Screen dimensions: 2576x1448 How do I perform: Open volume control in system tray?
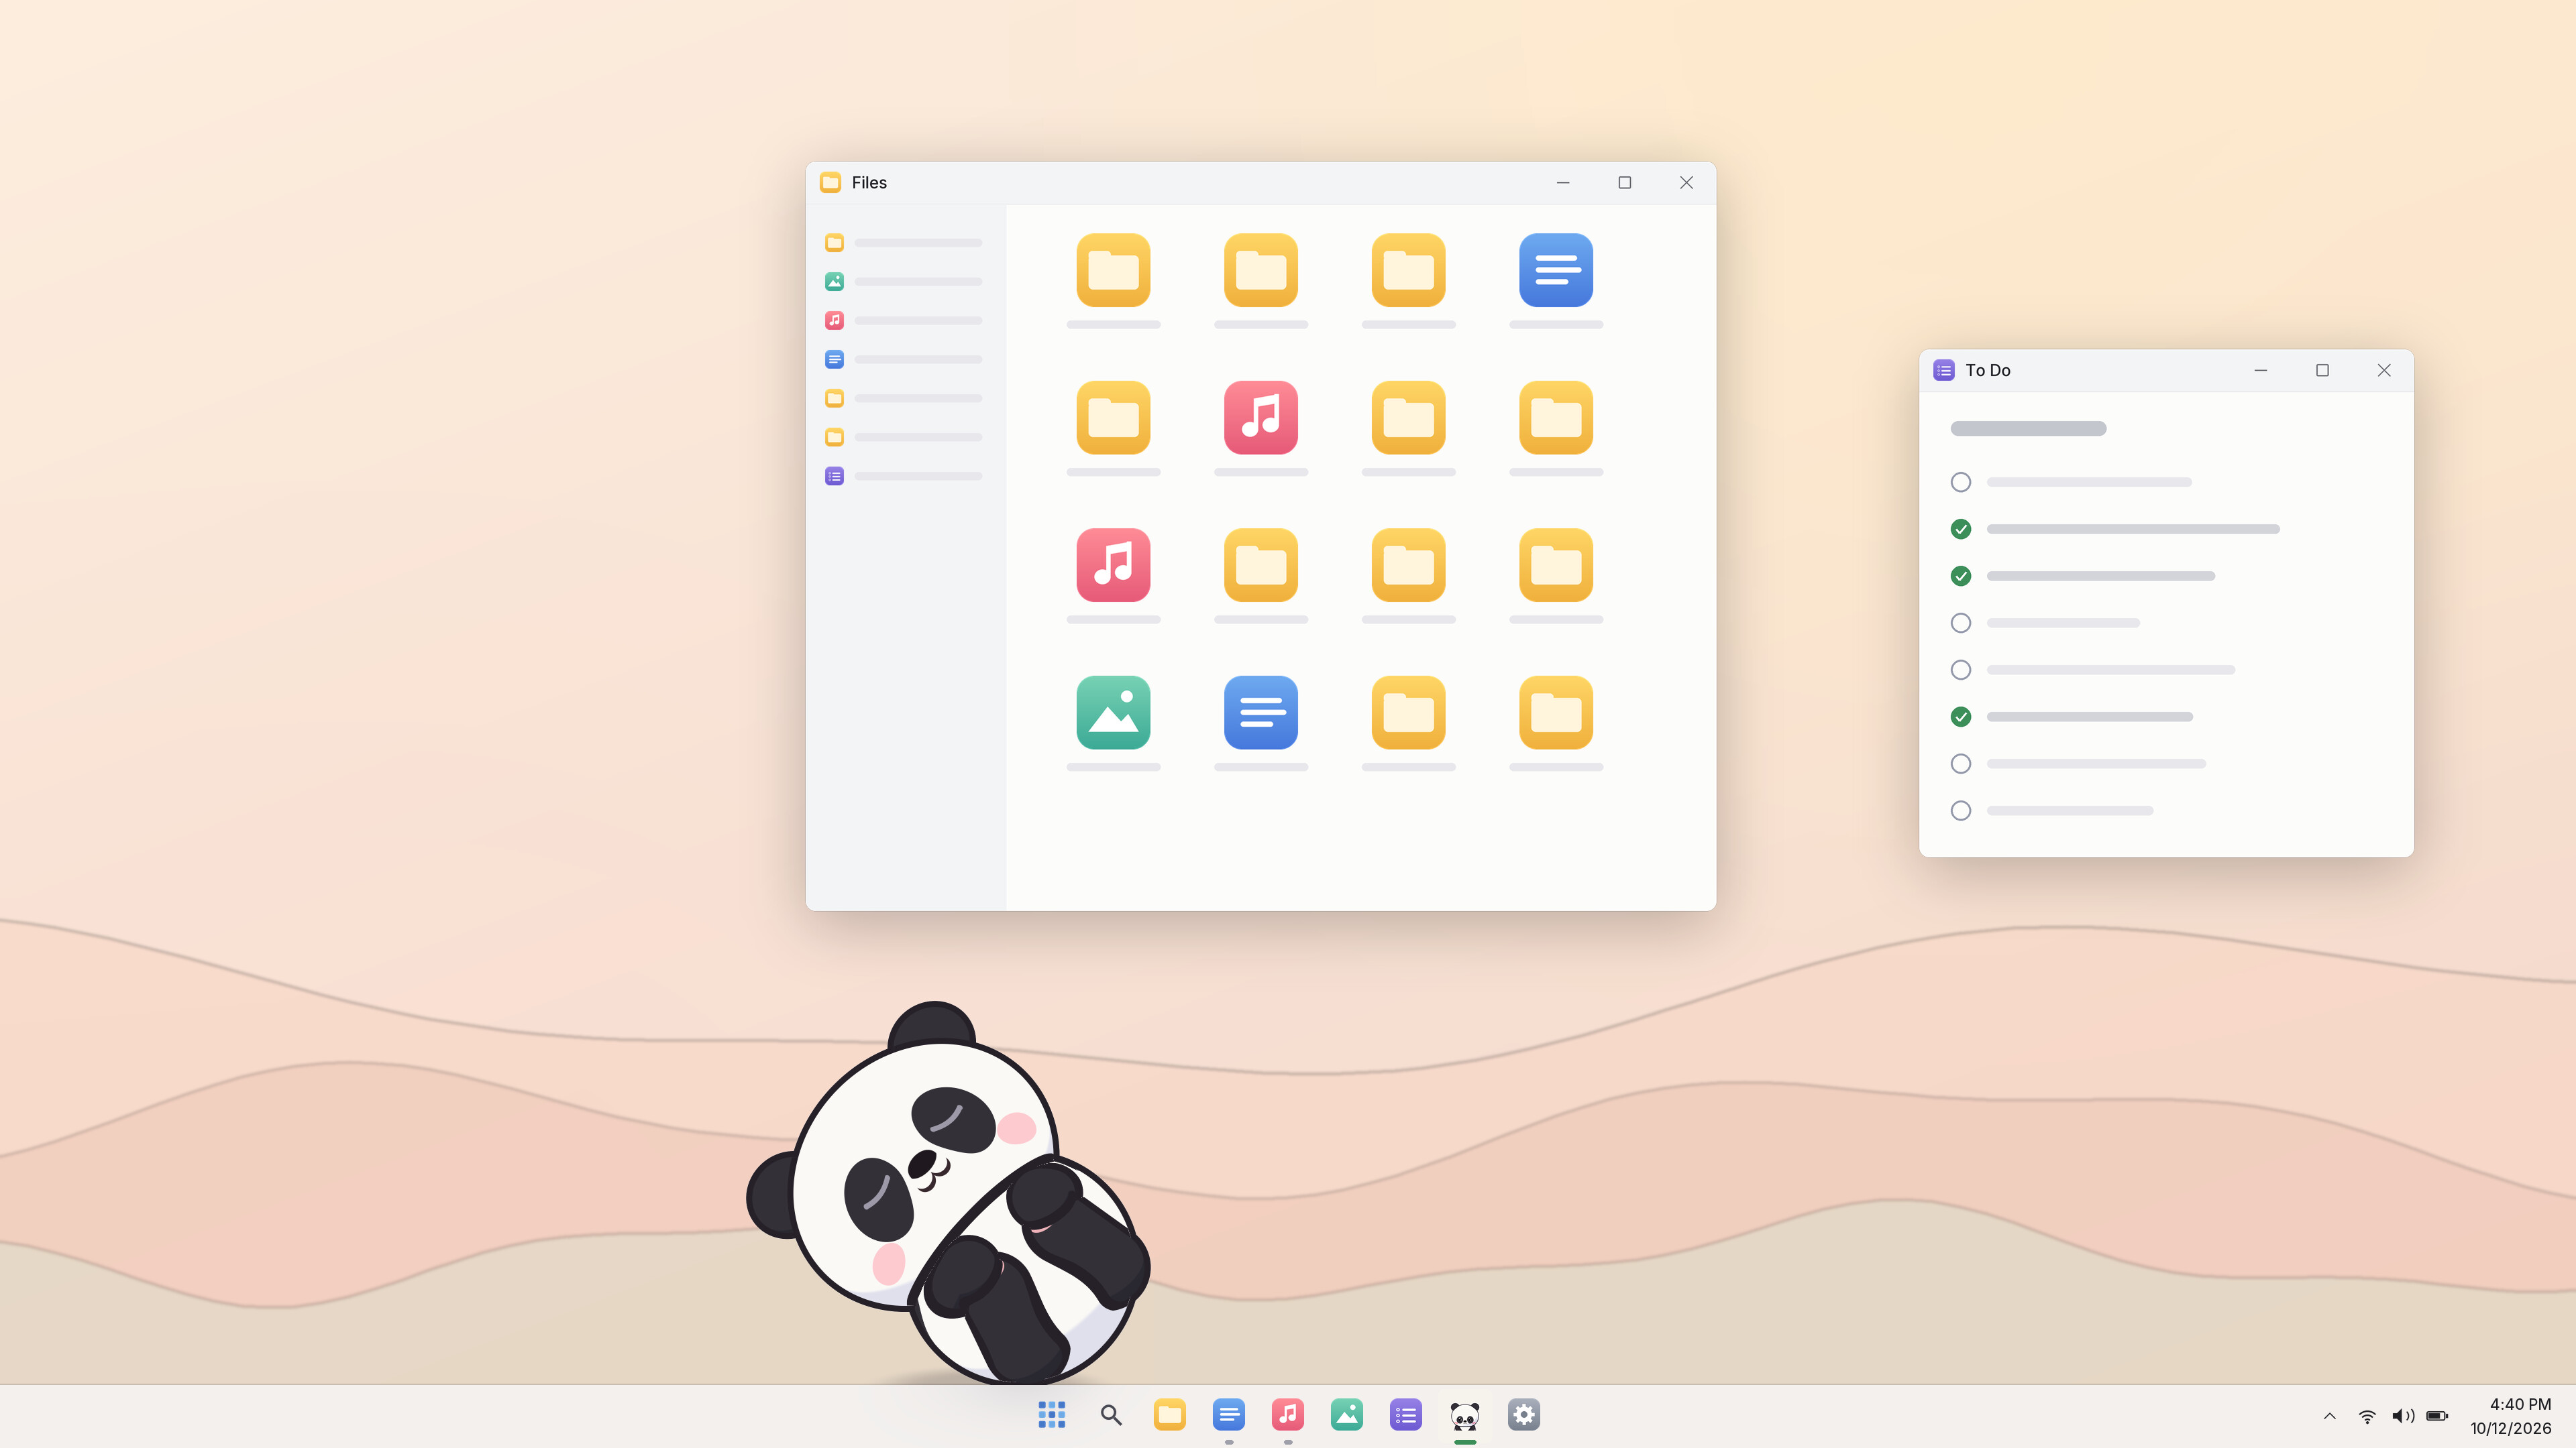[2403, 1416]
